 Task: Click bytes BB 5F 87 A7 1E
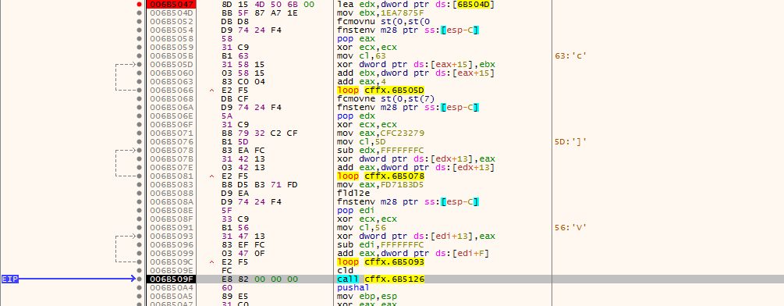[x=260, y=13]
